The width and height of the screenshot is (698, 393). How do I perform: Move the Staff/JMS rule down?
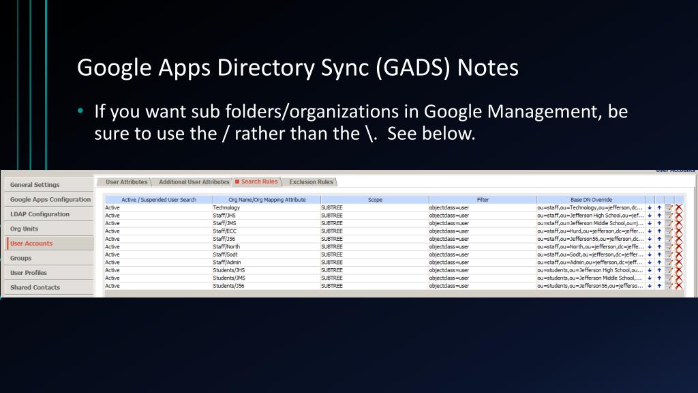click(x=650, y=223)
